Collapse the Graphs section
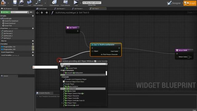This screenshot has height=111, width=197. pos(1,16)
